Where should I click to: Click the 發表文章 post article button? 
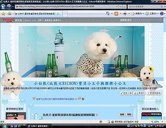(x=126, y=93)
